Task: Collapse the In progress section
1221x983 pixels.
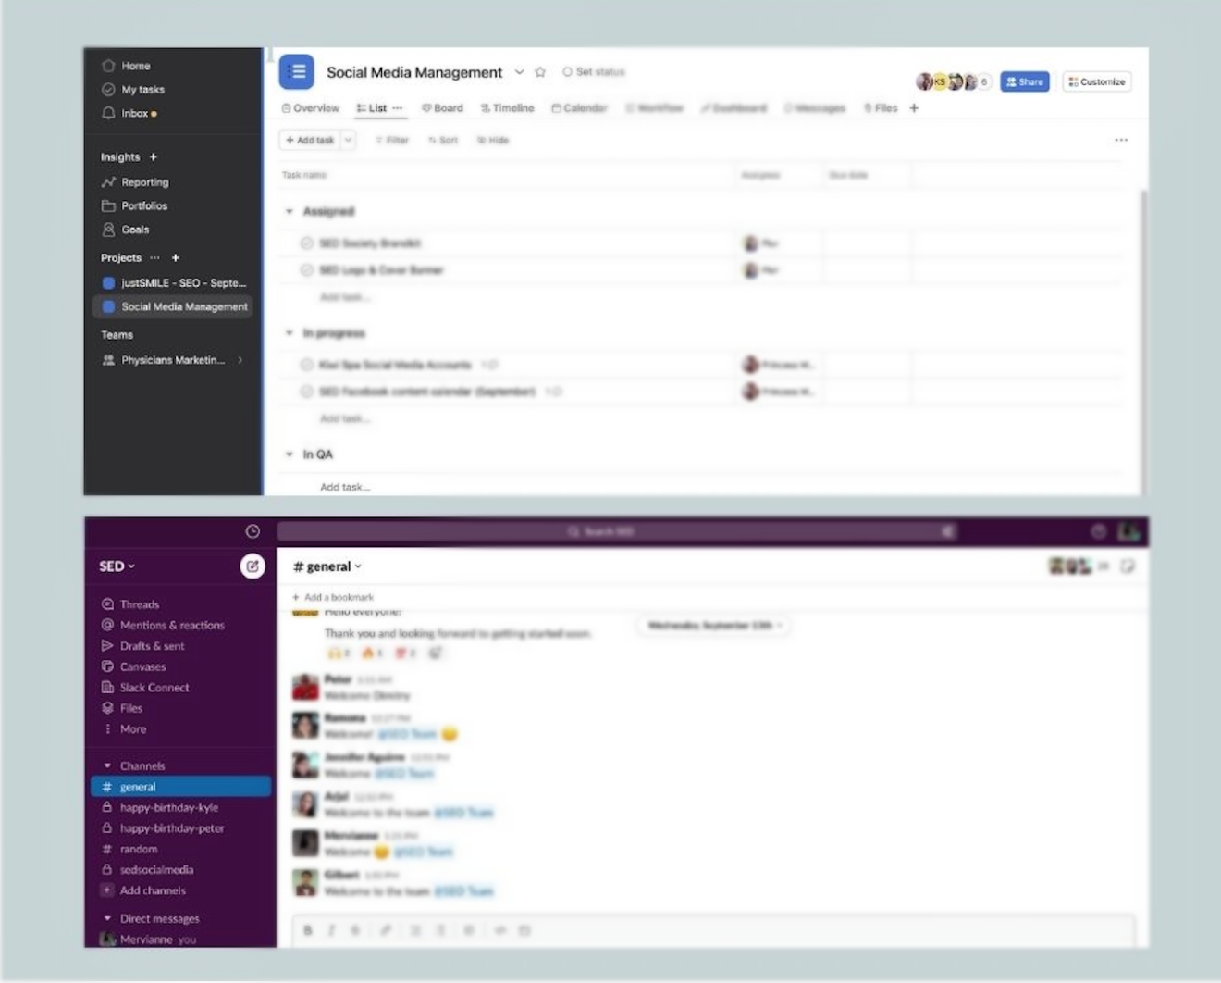Action: click(290, 333)
